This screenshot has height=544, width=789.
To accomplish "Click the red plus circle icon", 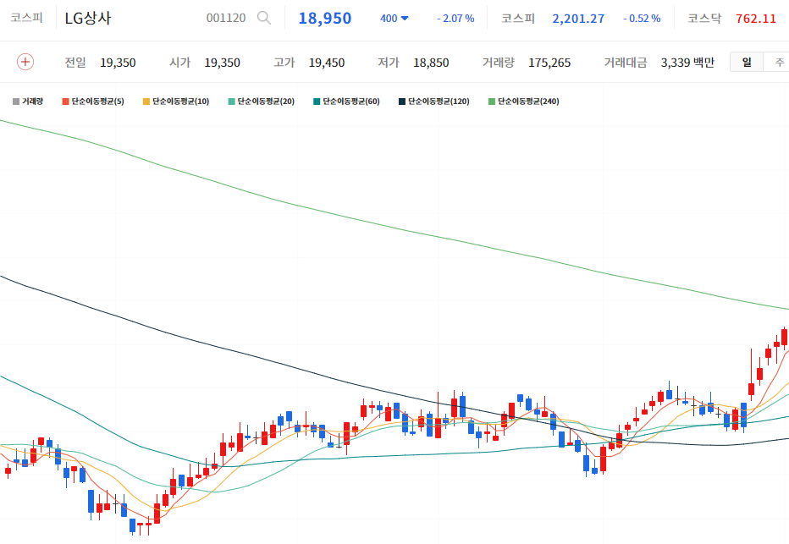I will coord(25,62).
